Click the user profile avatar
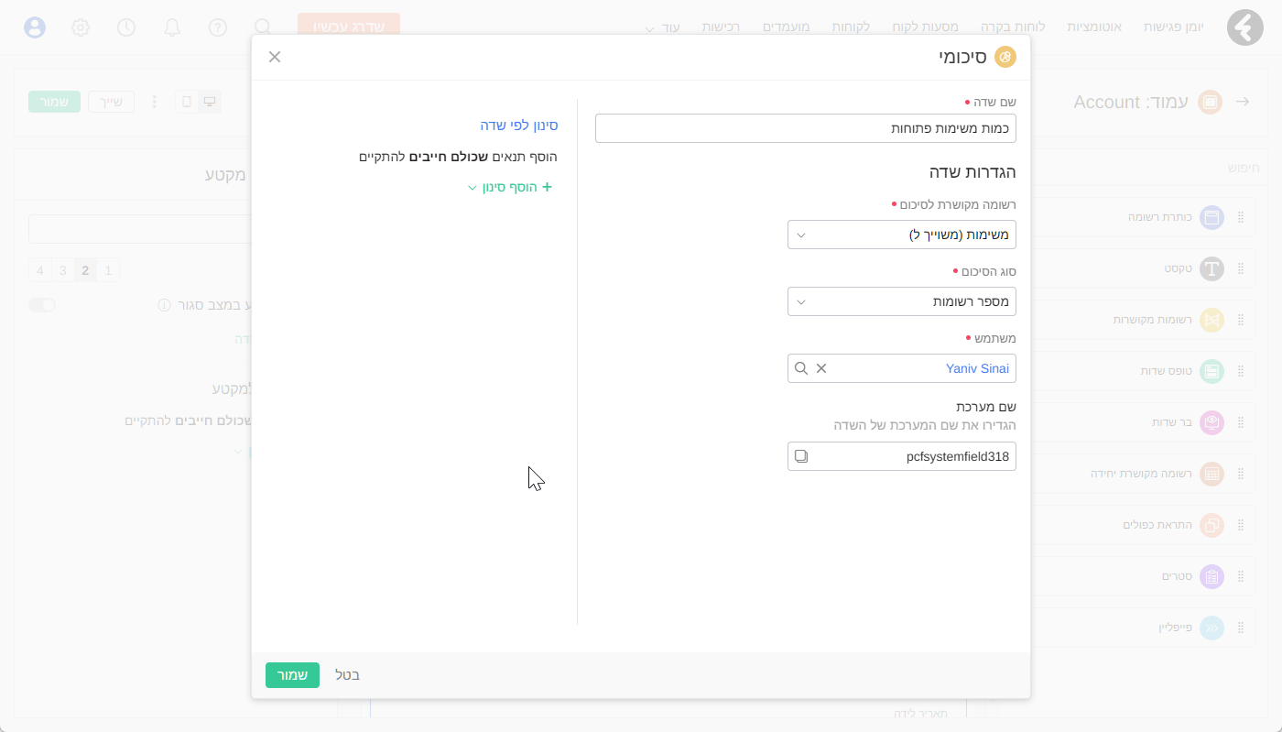1282x732 pixels. pos(35,27)
